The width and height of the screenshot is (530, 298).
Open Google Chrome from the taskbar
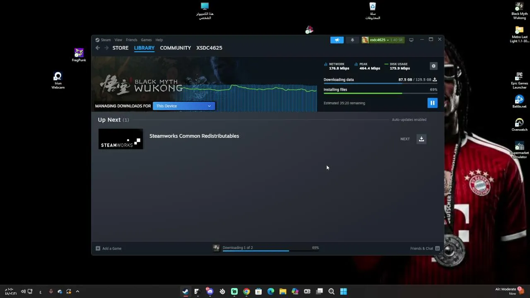[x=246, y=291]
